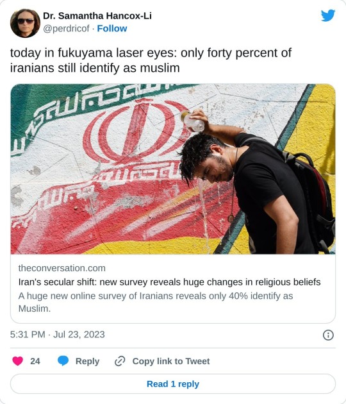The height and width of the screenshot is (404, 346).
Task: Click Copy link to Tweet text
Action: [171, 361]
